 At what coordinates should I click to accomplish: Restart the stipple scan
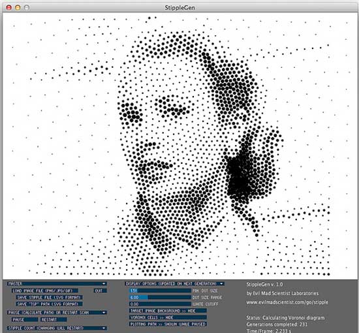pyautogui.click(x=54, y=319)
